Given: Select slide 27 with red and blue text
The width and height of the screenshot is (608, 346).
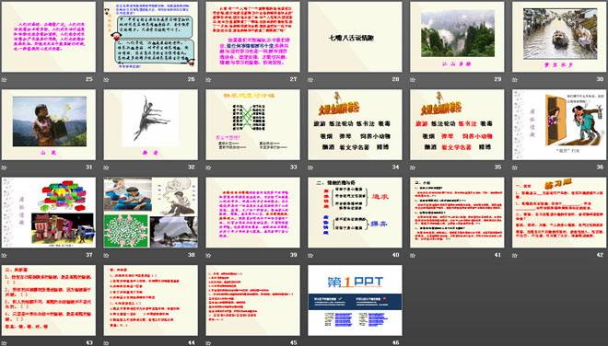Looking at the screenshot, I should pyautogui.click(x=252, y=37).
